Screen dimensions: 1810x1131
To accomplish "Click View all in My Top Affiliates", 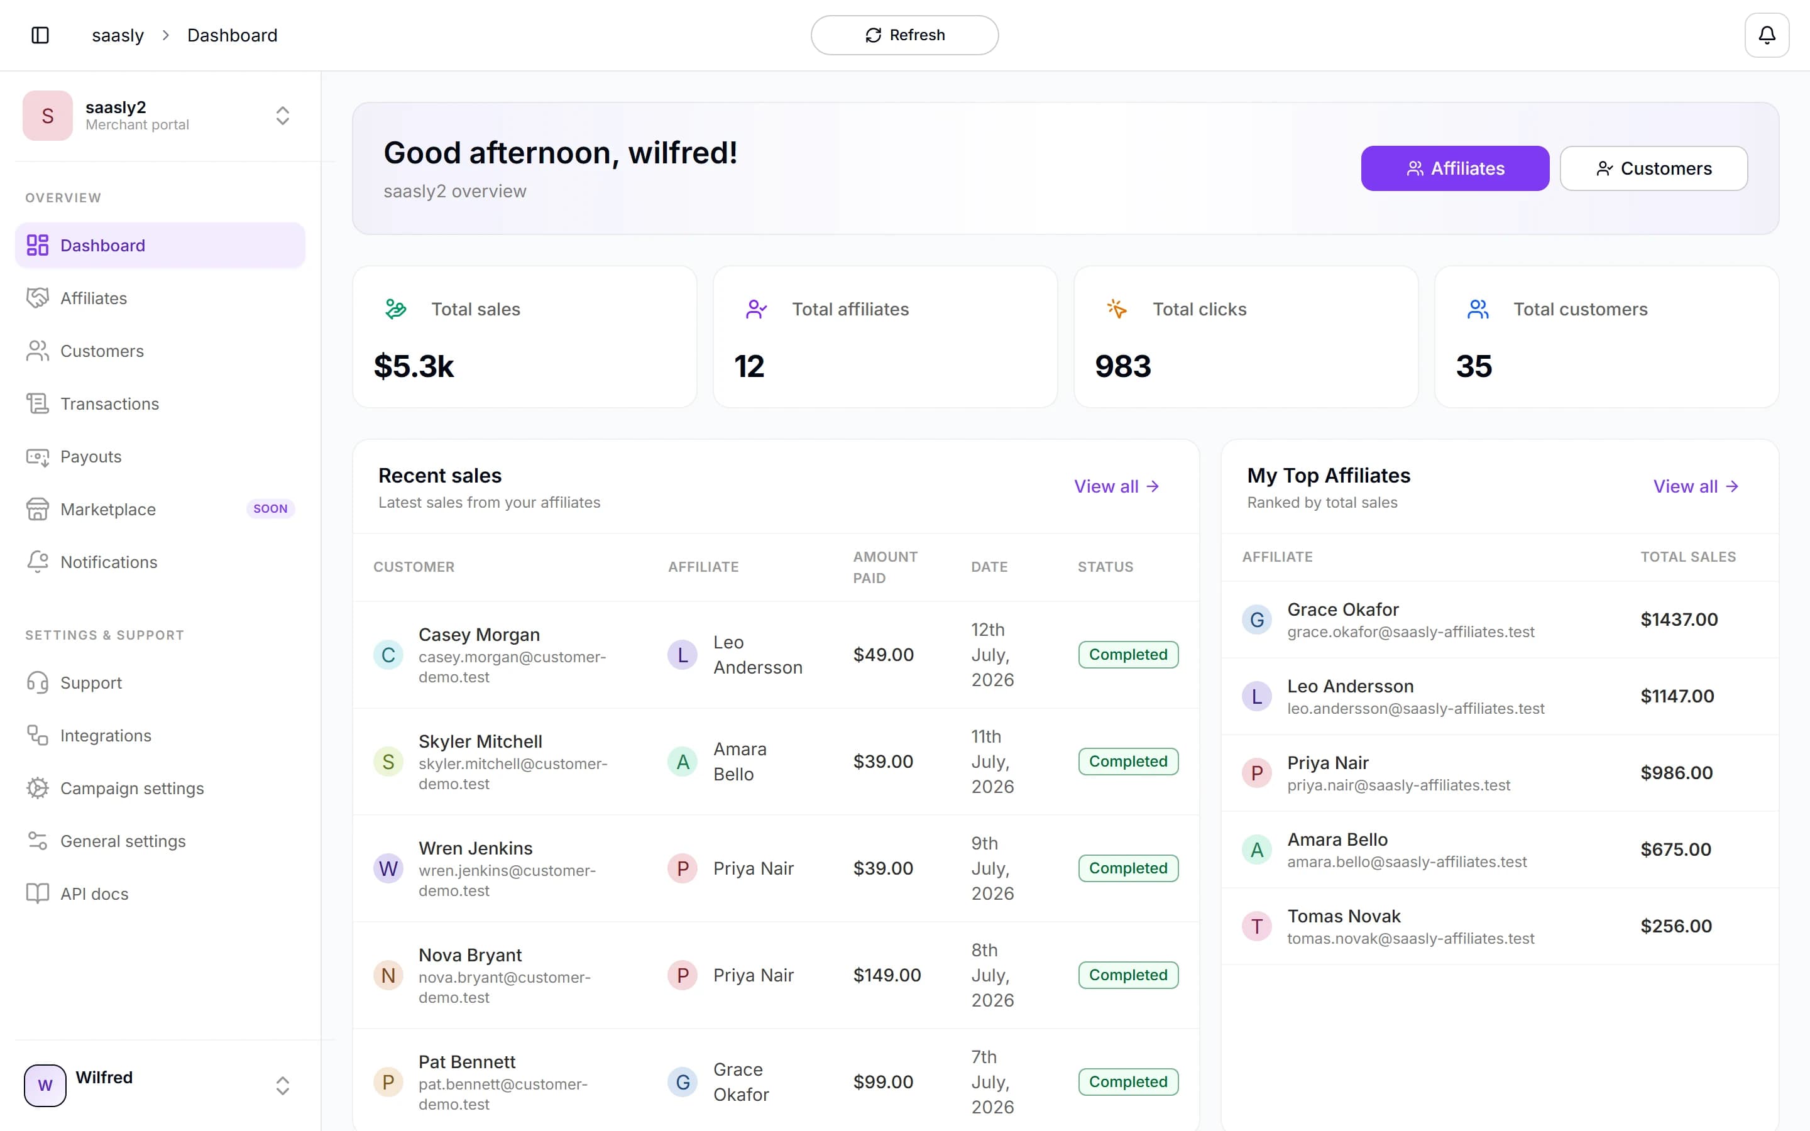I will click(1696, 486).
